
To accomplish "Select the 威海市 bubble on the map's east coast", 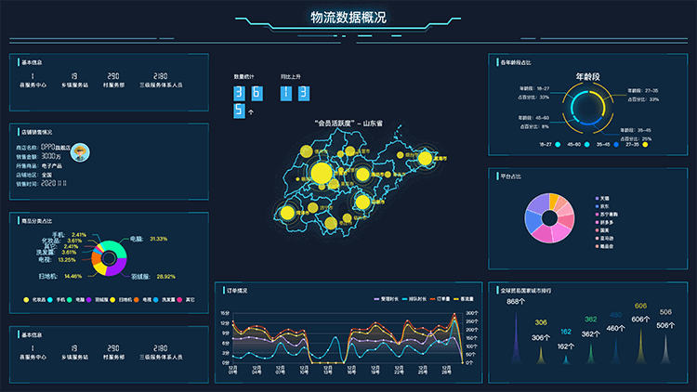I will 426,158.
